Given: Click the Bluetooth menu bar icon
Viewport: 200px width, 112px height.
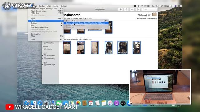Looking at the screenshot, I should 138,6.
